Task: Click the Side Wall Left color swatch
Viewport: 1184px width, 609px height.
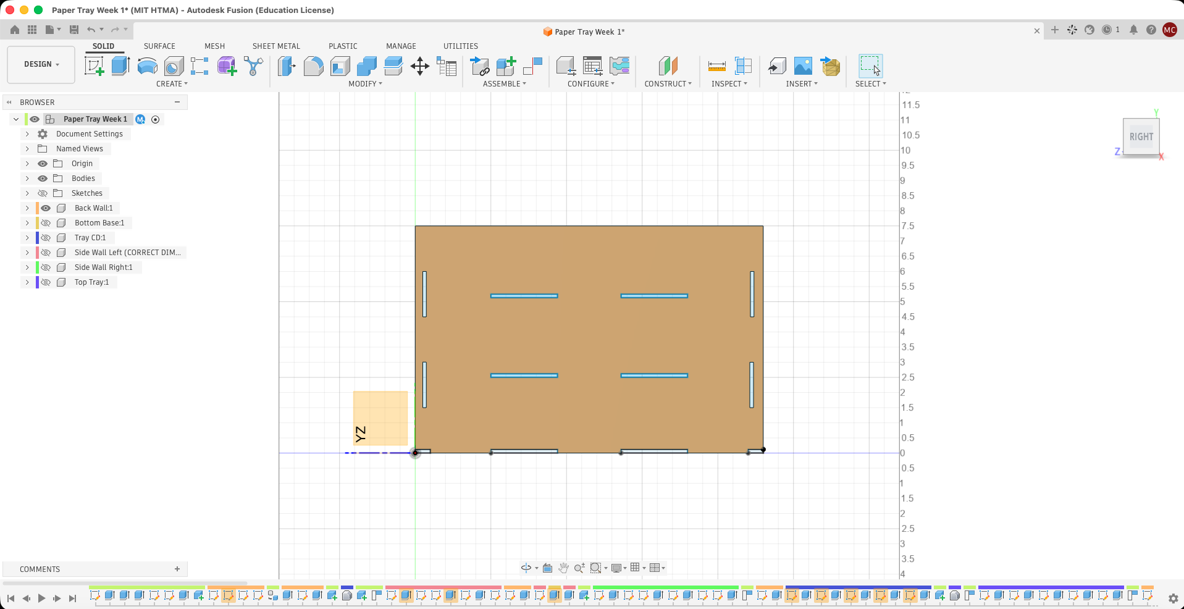Action: (x=38, y=253)
